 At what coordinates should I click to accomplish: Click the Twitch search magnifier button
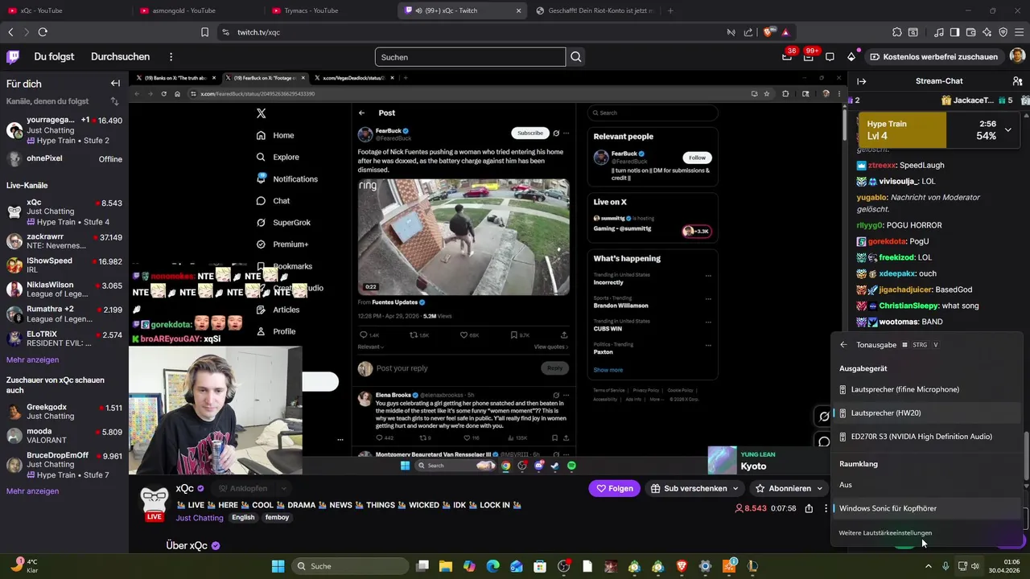(576, 57)
